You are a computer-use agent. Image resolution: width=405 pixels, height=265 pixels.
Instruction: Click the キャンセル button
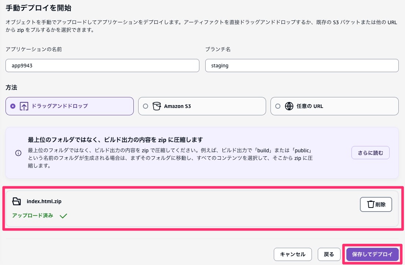[292, 254]
